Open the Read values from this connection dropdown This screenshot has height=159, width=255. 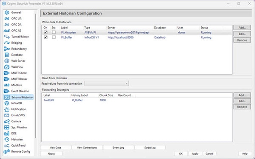coord(107,84)
